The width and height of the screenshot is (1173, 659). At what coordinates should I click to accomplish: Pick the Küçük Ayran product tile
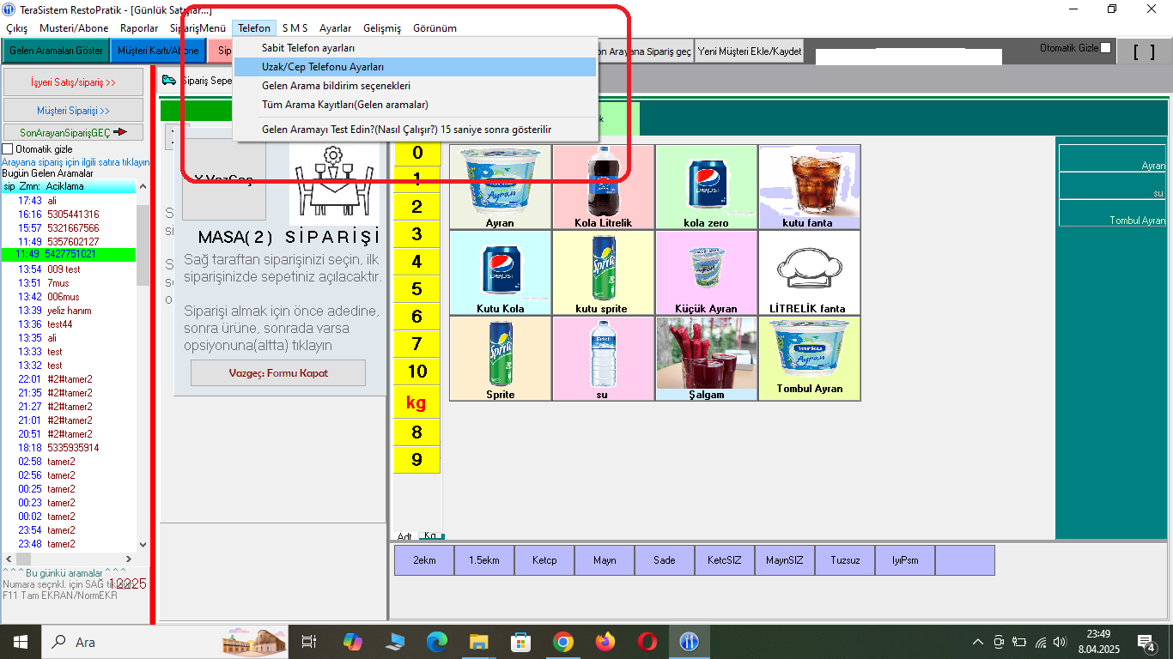[x=706, y=273]
